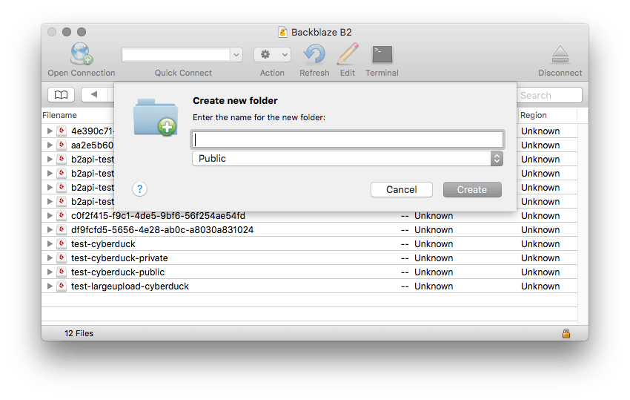Screen dimensions: 630x400
Task: Select the test-cyberduck-private filename
Action: (119, 258)
